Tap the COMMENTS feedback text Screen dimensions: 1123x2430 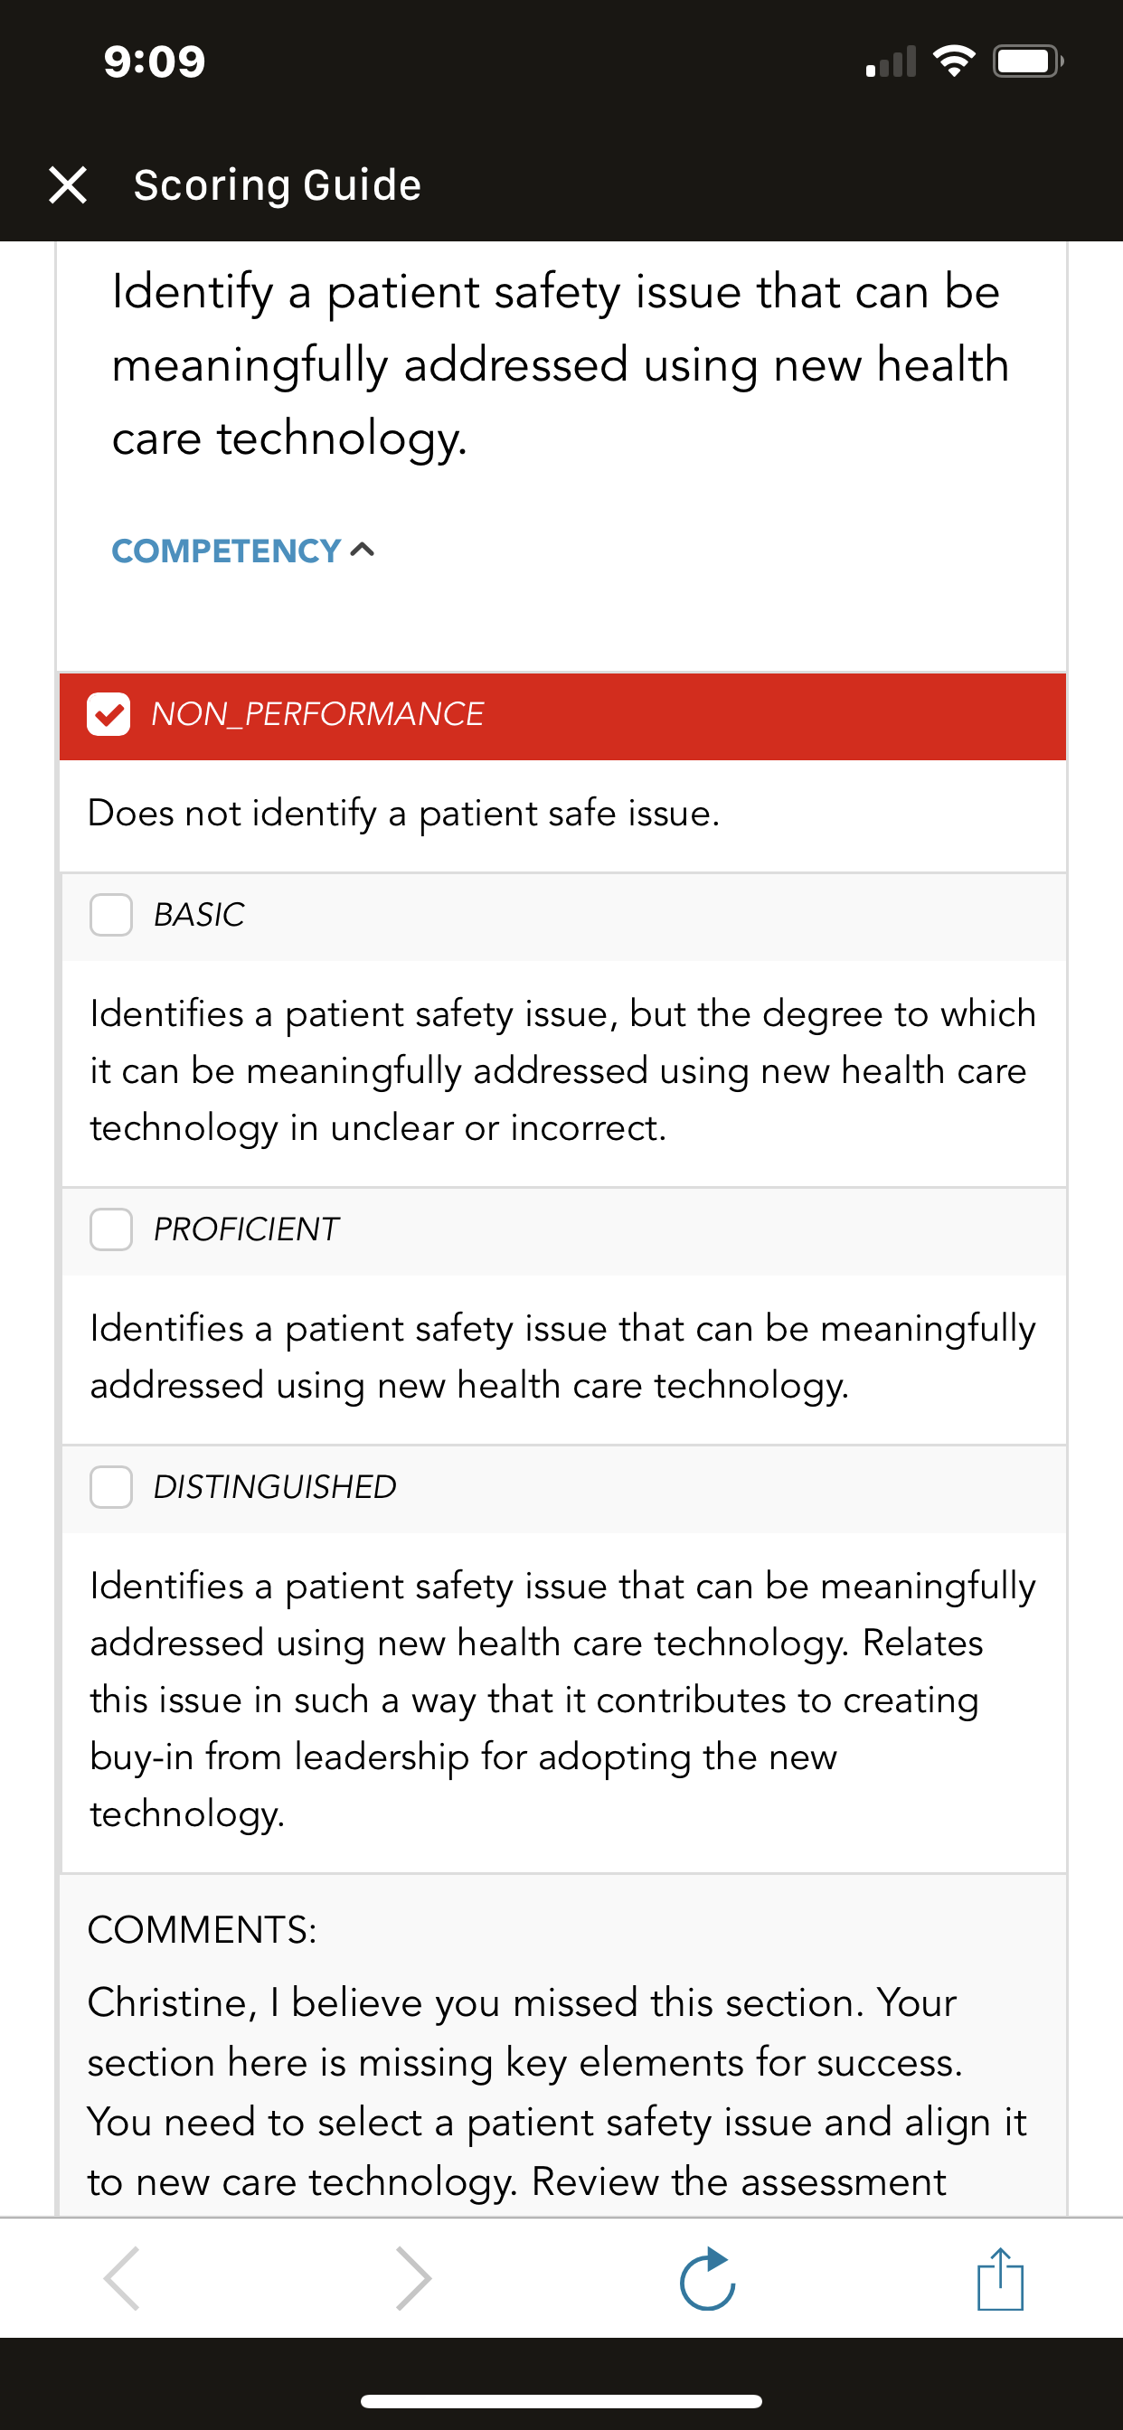(x=557, y=2092)
